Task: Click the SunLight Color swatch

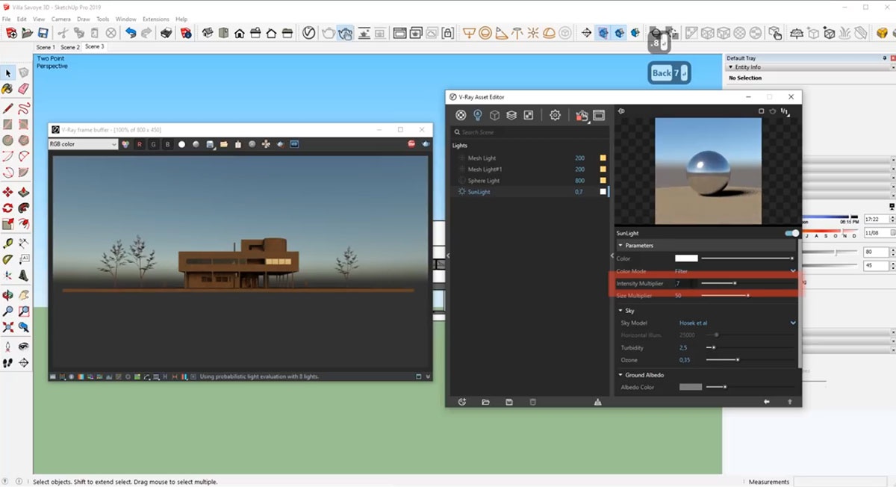Action: pyautogui.click(x=686, y=258)
